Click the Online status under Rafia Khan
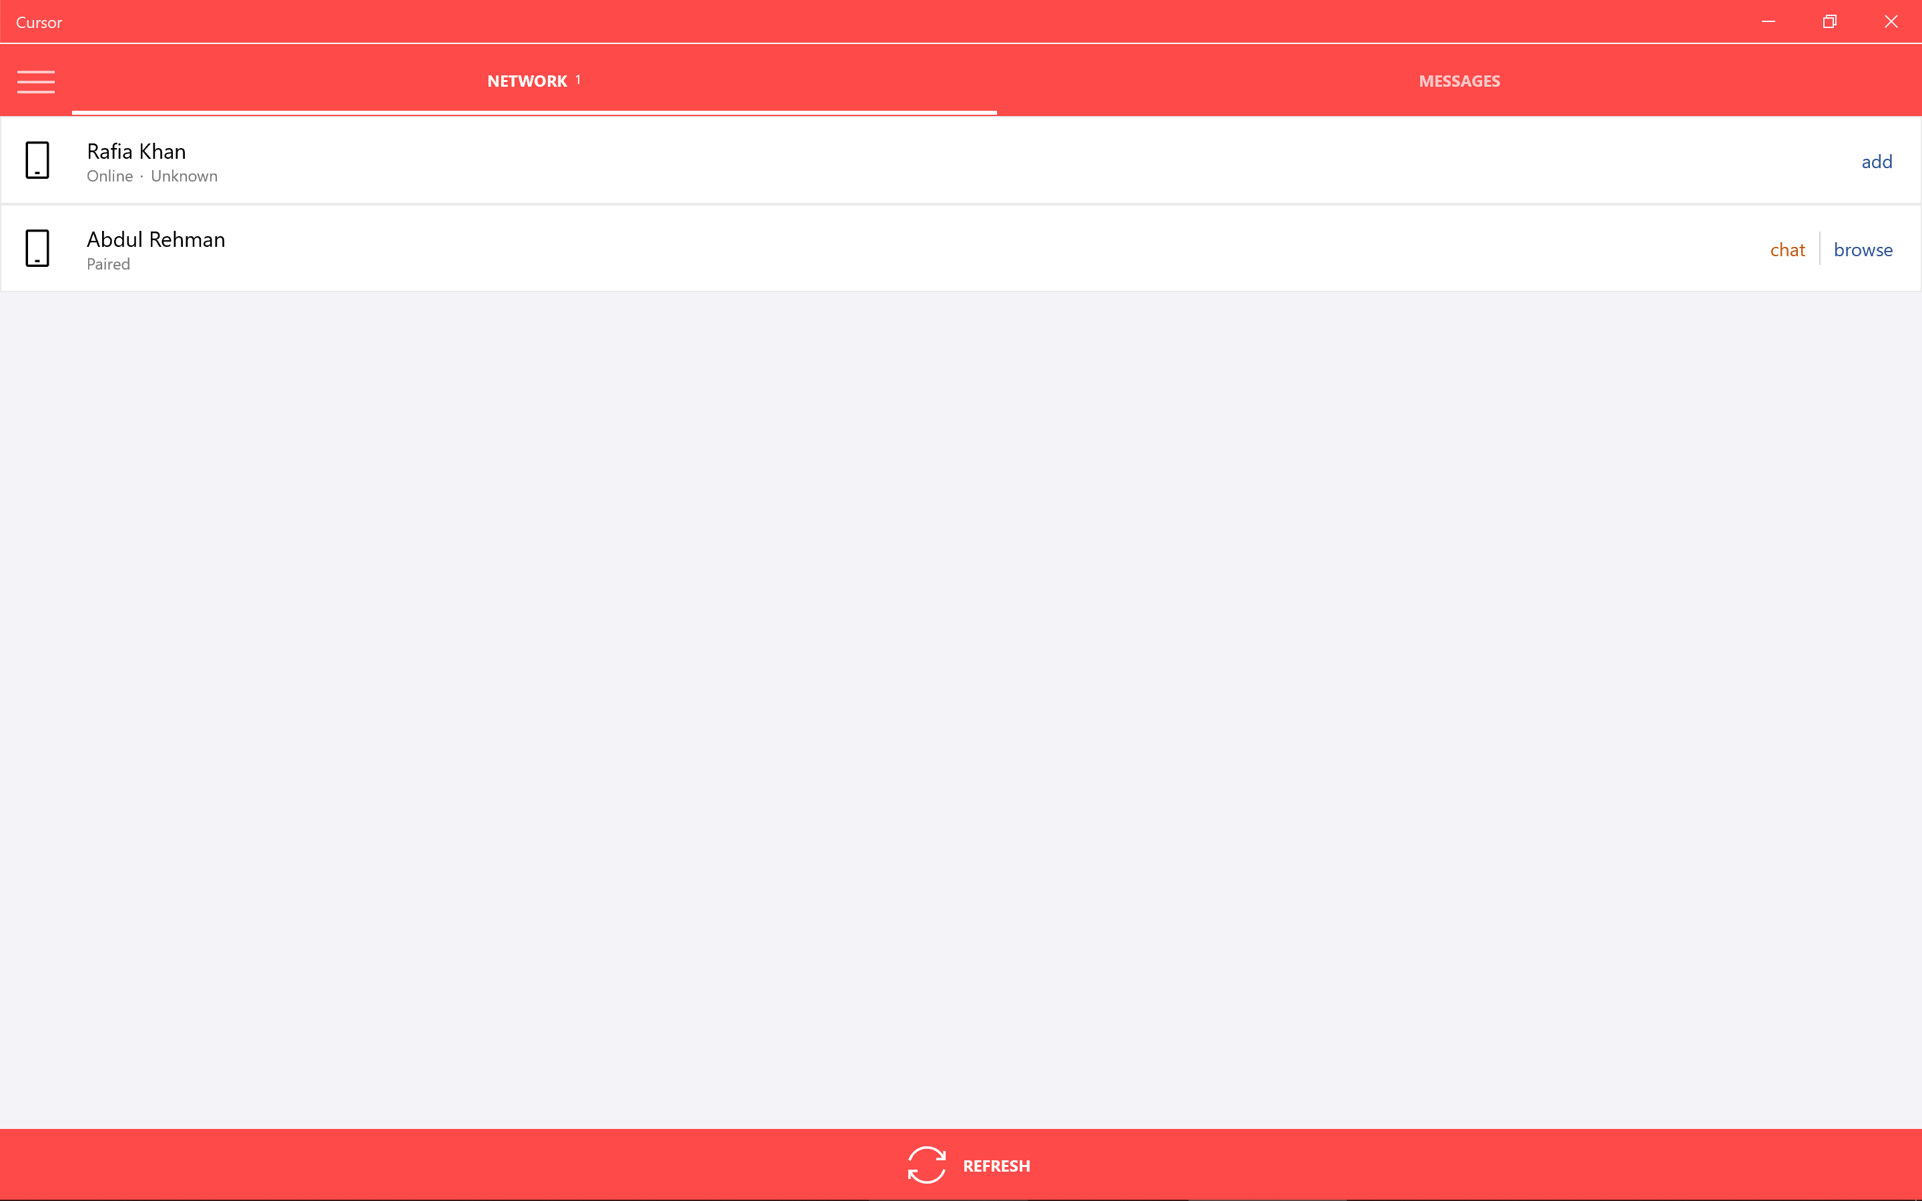 click(x=109, y=175)
